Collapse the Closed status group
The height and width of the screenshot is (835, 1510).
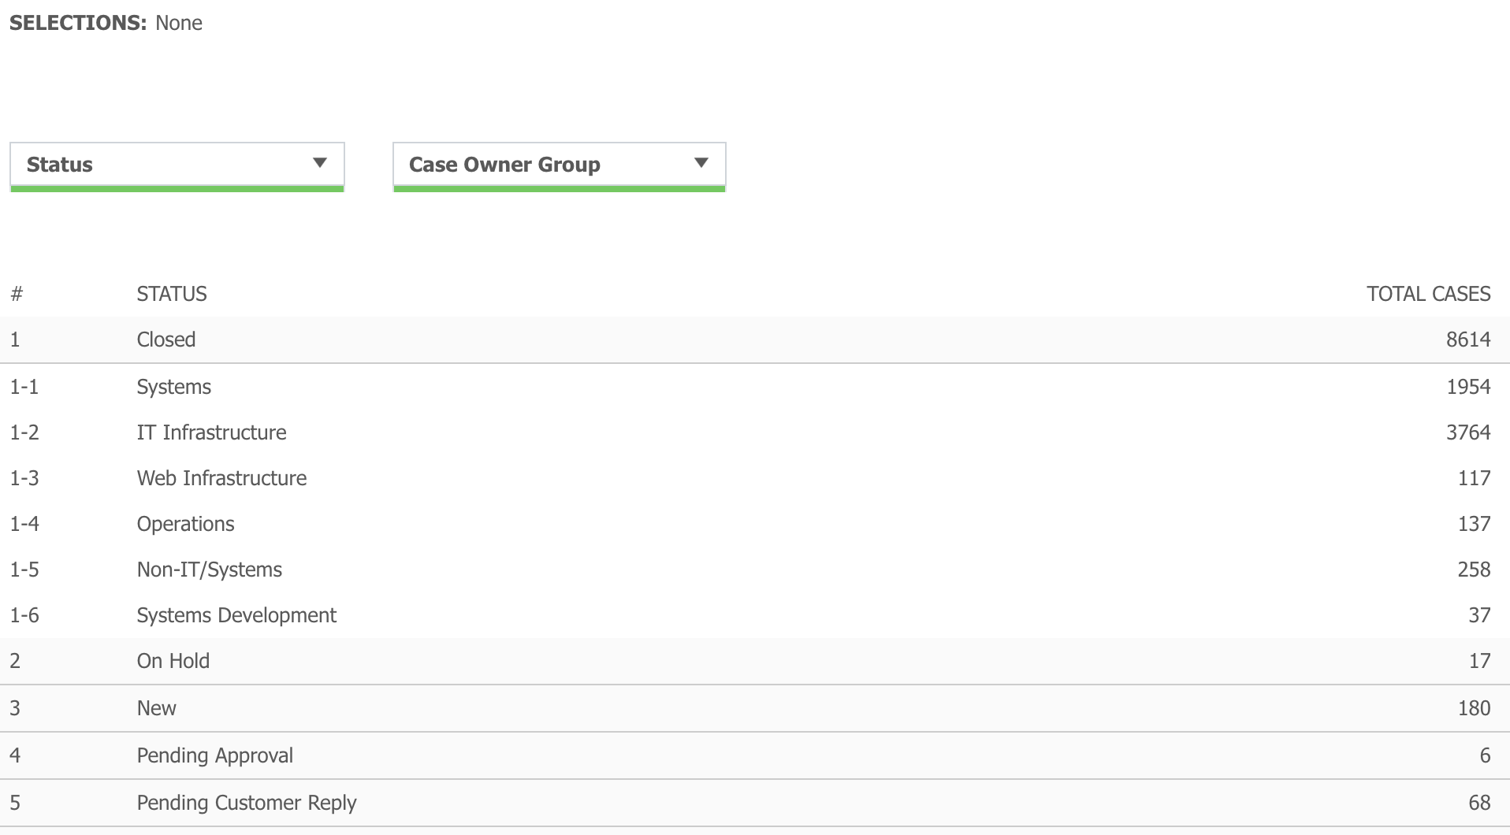(x=166, y=340)
